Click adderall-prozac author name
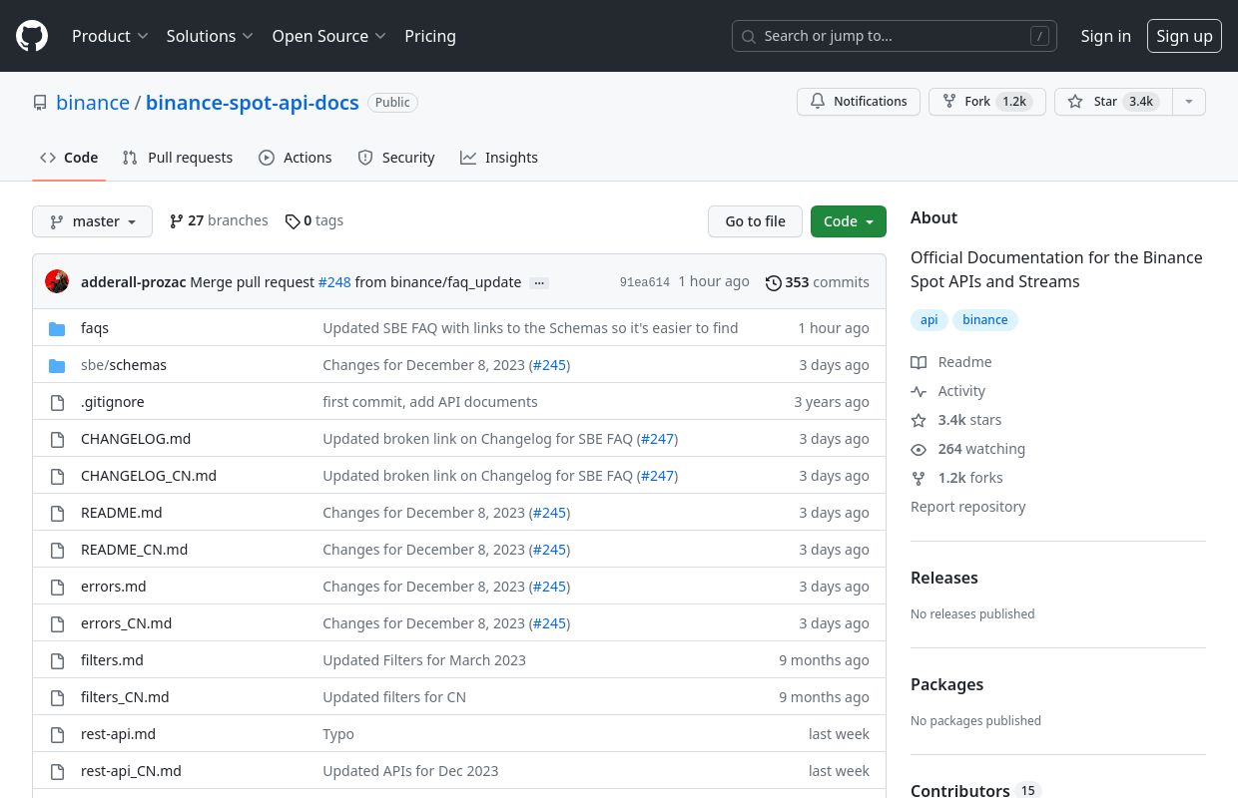1238x798 pixels. pyautogui.click(x=134, y=282)
